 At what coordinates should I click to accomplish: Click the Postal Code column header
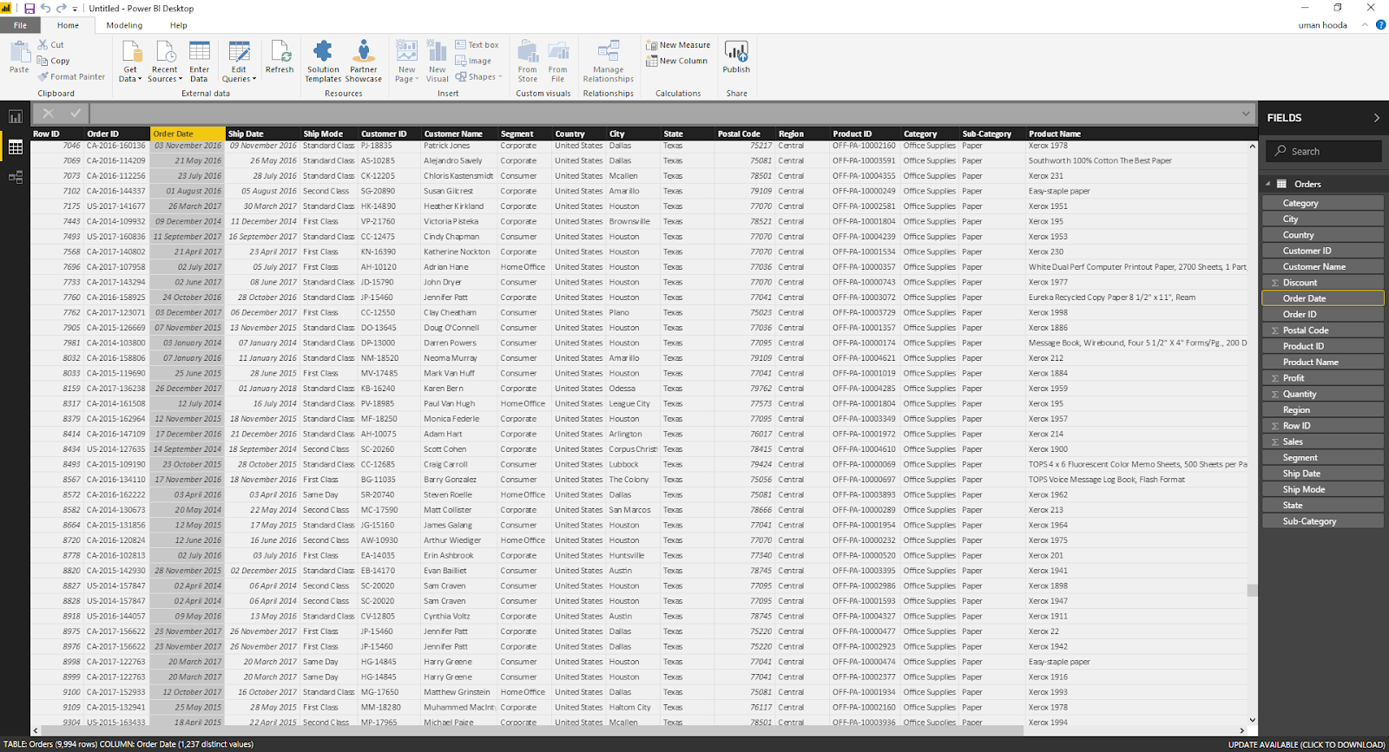pyautogui.click(x=745, y=134)
